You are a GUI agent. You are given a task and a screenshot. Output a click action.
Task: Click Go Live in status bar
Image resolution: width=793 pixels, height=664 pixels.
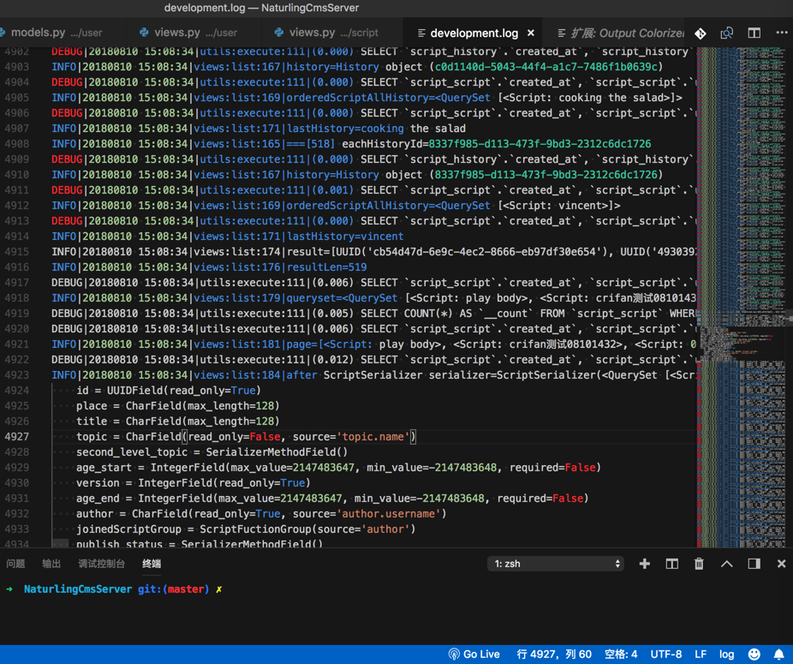474,654
